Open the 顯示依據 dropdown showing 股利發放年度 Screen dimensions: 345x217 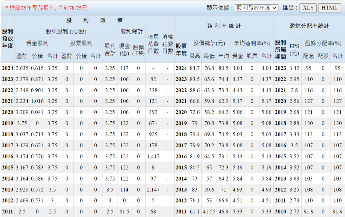[x=256, y=8]
